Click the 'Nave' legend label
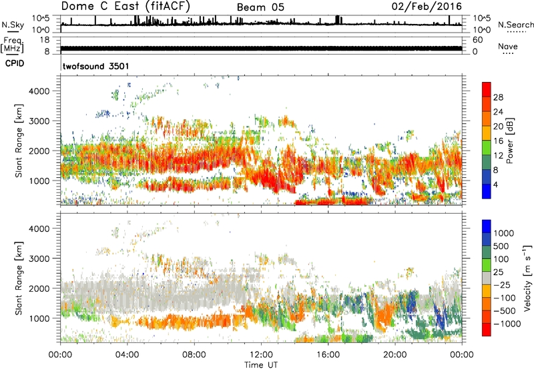The width and height of the screenshot is (534, 369). pyautogui.click(x=508, y=46)
